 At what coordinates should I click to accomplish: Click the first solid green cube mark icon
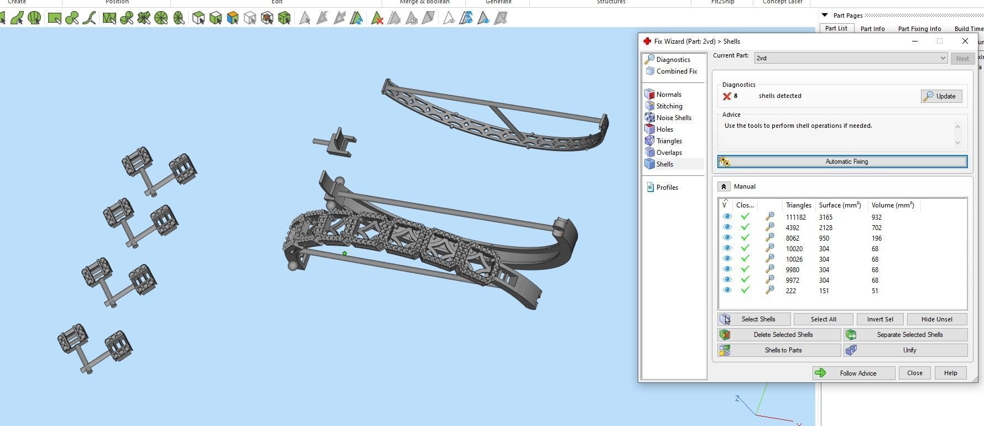216,18
